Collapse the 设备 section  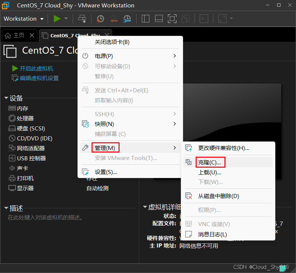point(6,98)
